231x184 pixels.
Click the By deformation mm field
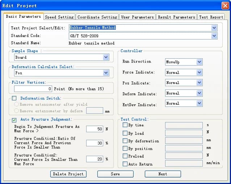click(184, 141)
